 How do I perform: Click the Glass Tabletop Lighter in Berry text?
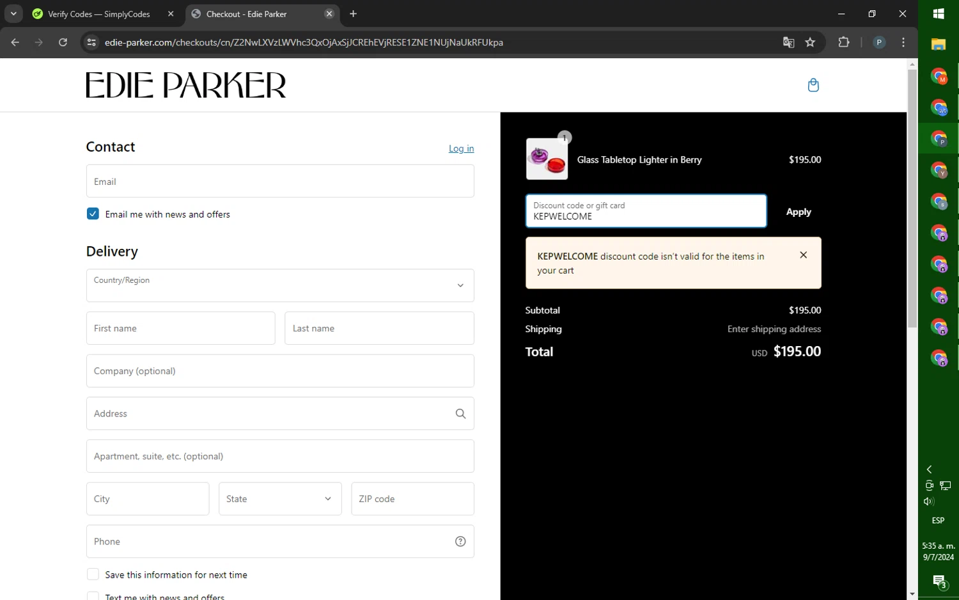[x=639, y=160]
